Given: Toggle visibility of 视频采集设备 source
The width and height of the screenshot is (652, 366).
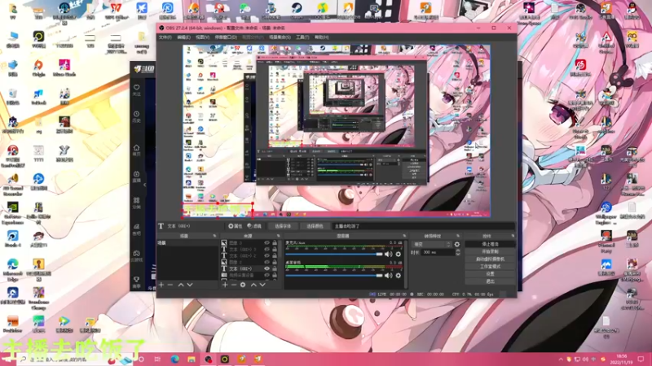Looking at the screenshot, I should (267, 275).
